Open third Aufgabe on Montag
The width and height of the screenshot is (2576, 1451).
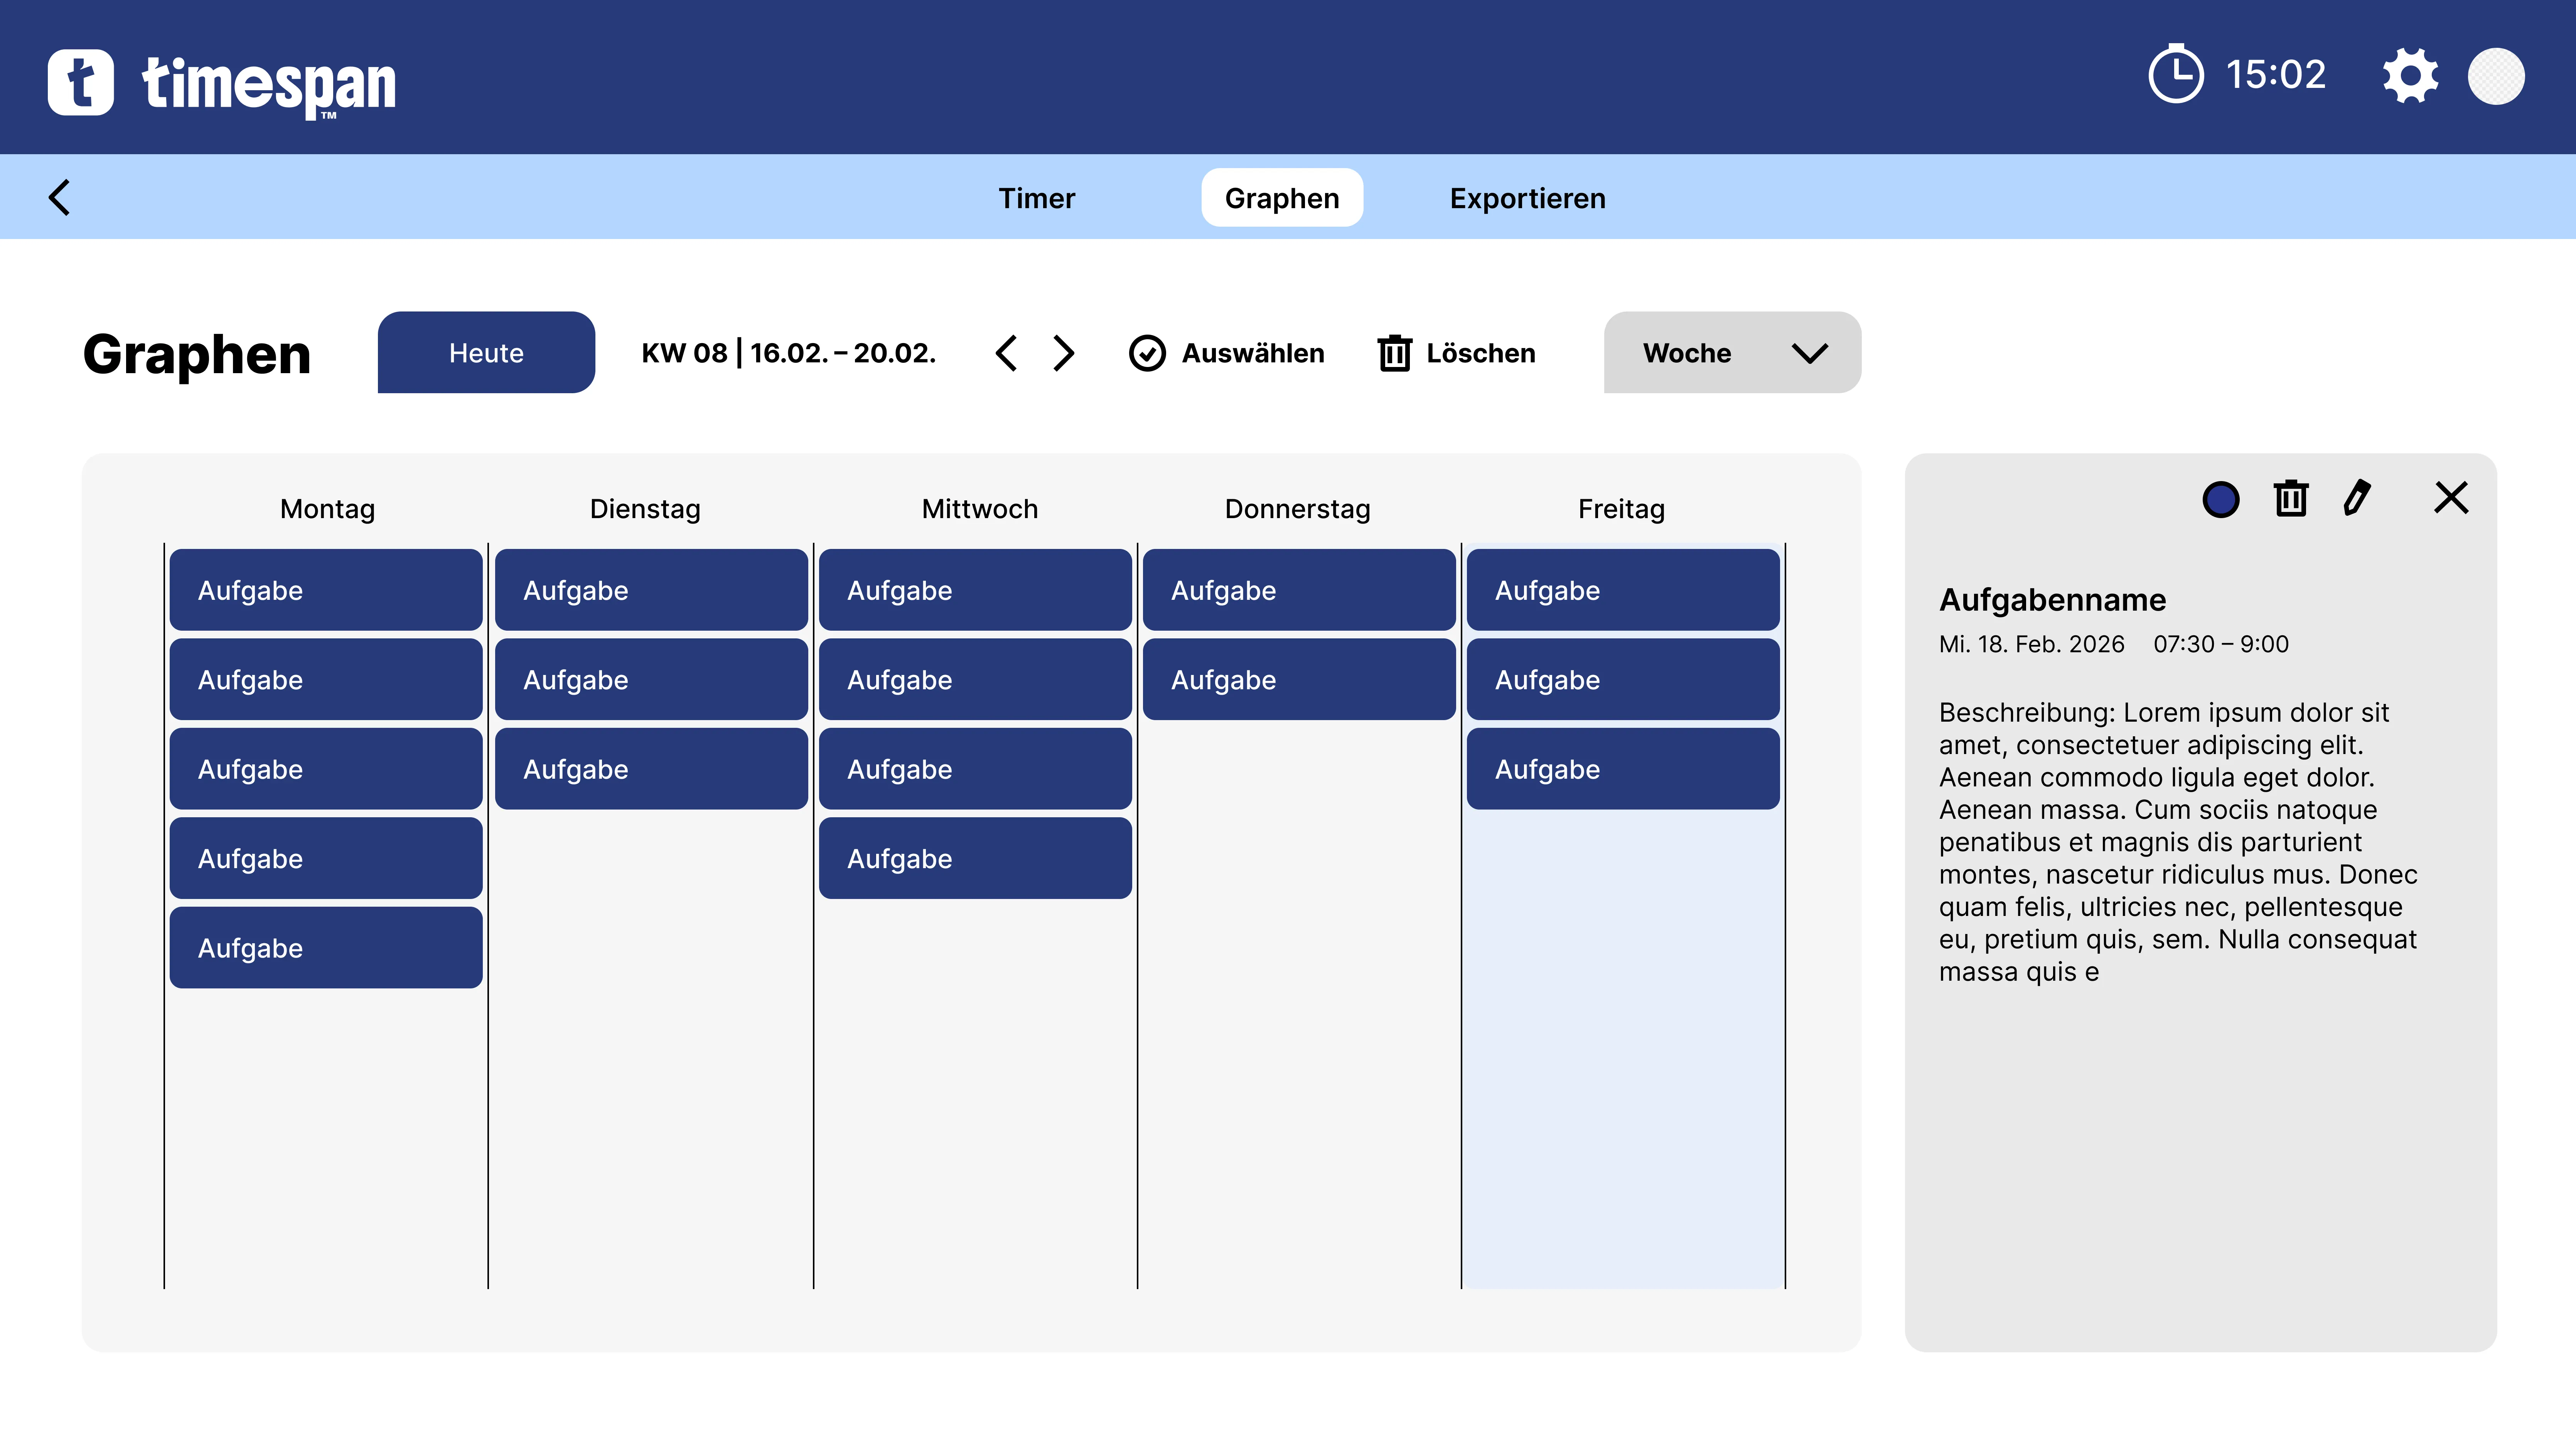pyautogui.click(x=326, y=768)
